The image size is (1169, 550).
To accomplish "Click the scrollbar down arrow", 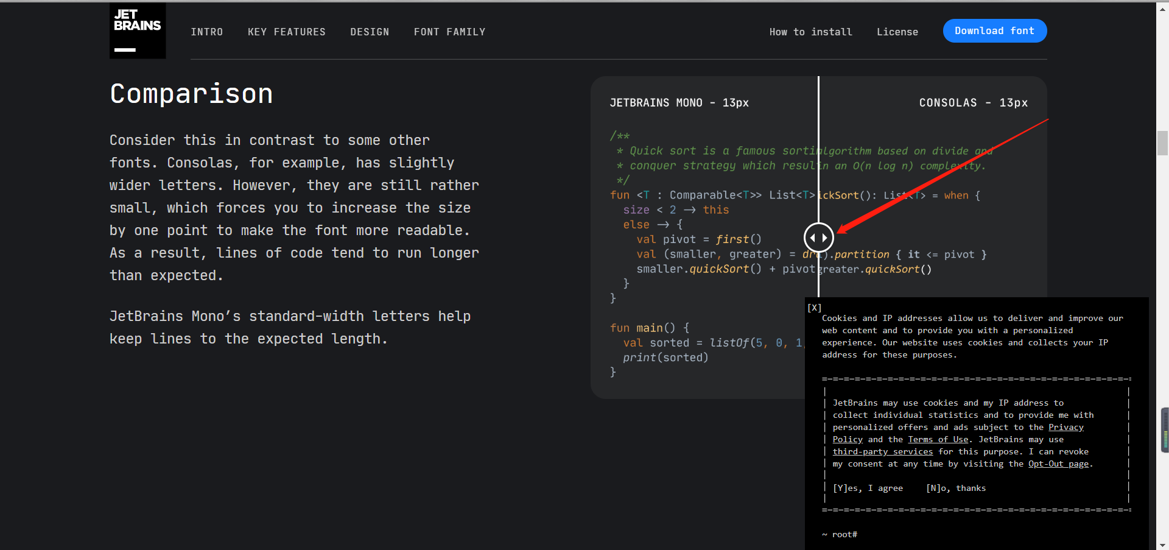I will coord(1162,545).
